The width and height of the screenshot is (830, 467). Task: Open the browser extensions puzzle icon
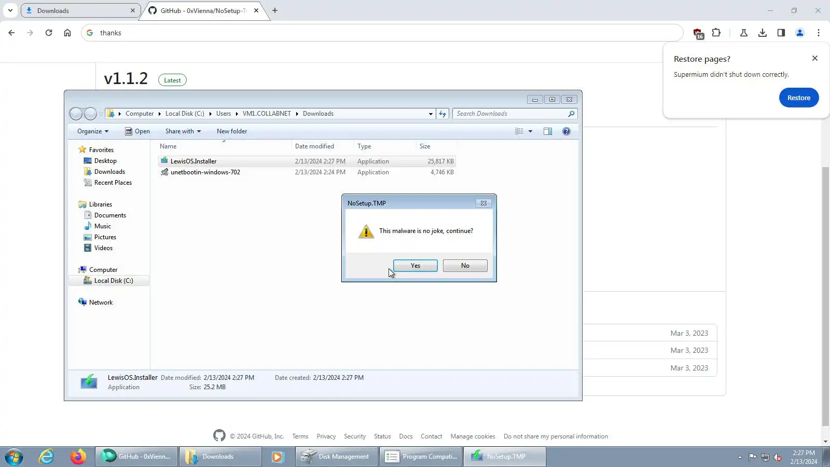716,33
